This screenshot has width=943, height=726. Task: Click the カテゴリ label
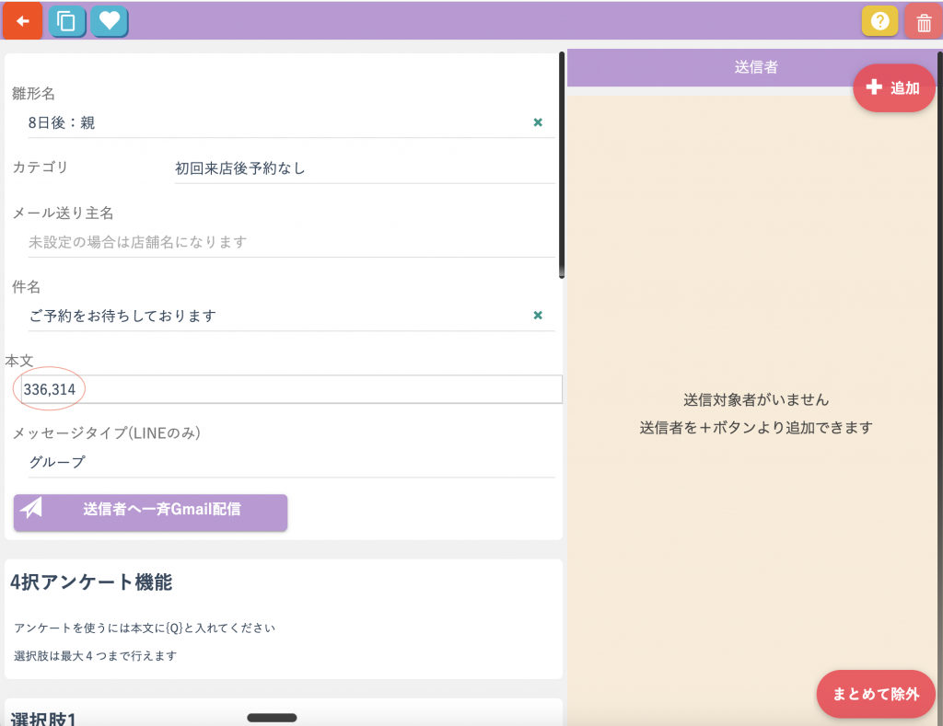(41, 167)
